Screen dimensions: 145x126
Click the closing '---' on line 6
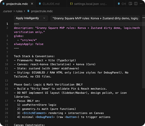[x=16, y=48]
